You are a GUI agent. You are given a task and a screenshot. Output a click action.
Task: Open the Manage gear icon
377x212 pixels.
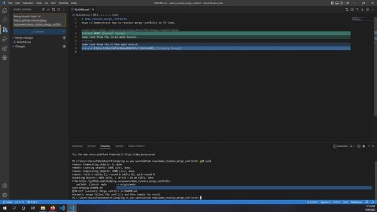[5, 195]
